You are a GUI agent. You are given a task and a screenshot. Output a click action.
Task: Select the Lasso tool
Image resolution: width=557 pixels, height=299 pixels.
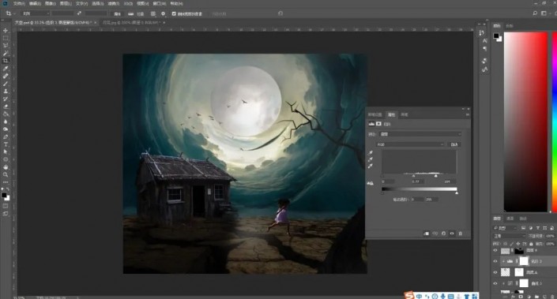coord(6,46)
